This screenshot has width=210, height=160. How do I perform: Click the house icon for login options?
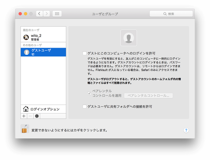[x=26, y=109]
